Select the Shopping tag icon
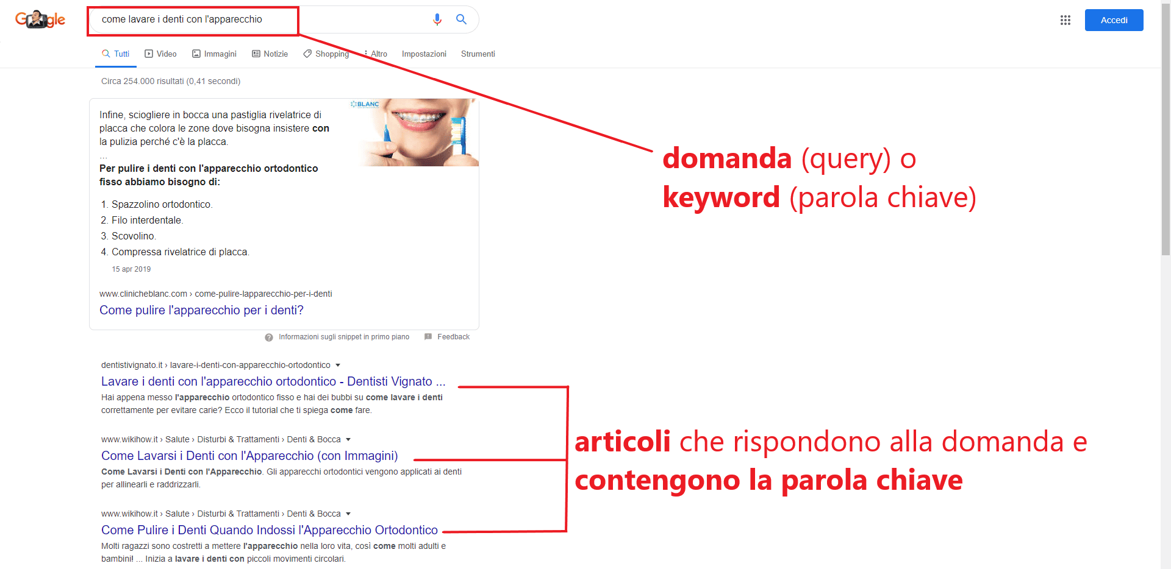Viewport: 1171px width, 569px height. 307,54
